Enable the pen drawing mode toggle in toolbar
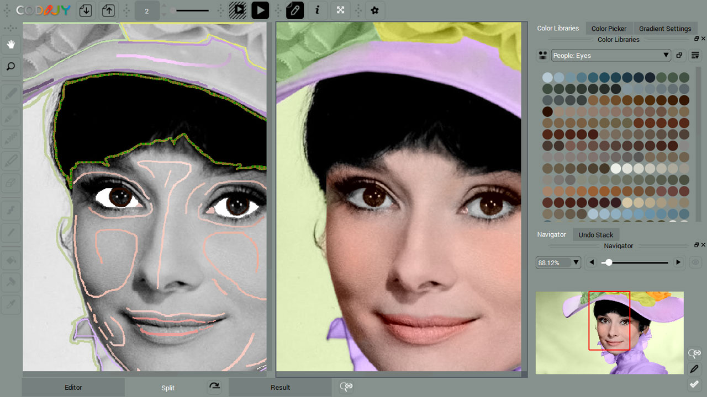Screen dimensions: 707x397 click(x=294, y=10)
